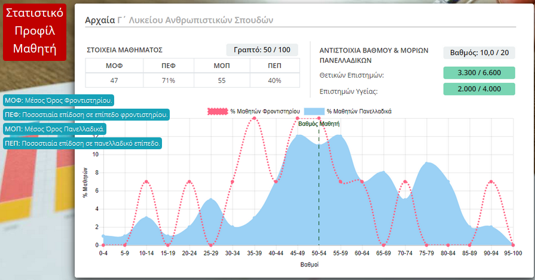Image resolution: width=535 pixels, height=280 pixels.
Task: Click the pink data point above 10-14
Action: pos(146,181)
